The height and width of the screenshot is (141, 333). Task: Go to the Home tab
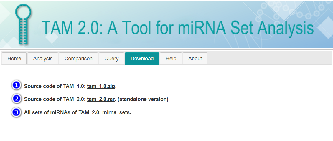(x=14, y=59)
